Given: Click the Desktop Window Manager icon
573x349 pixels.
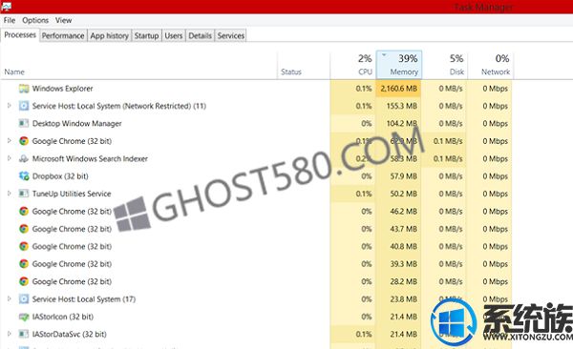Looking at the screenshot, I should (24, 123).
